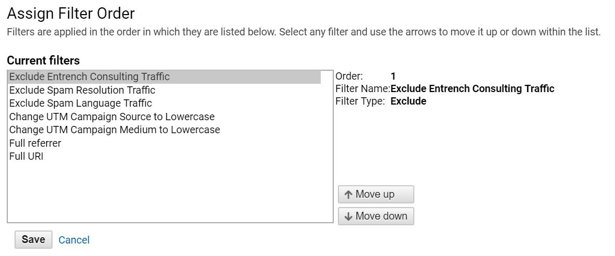615x256 pixels.
Task: Click the Order value 1
Action: pyautogui.click(x=393, y=76)
